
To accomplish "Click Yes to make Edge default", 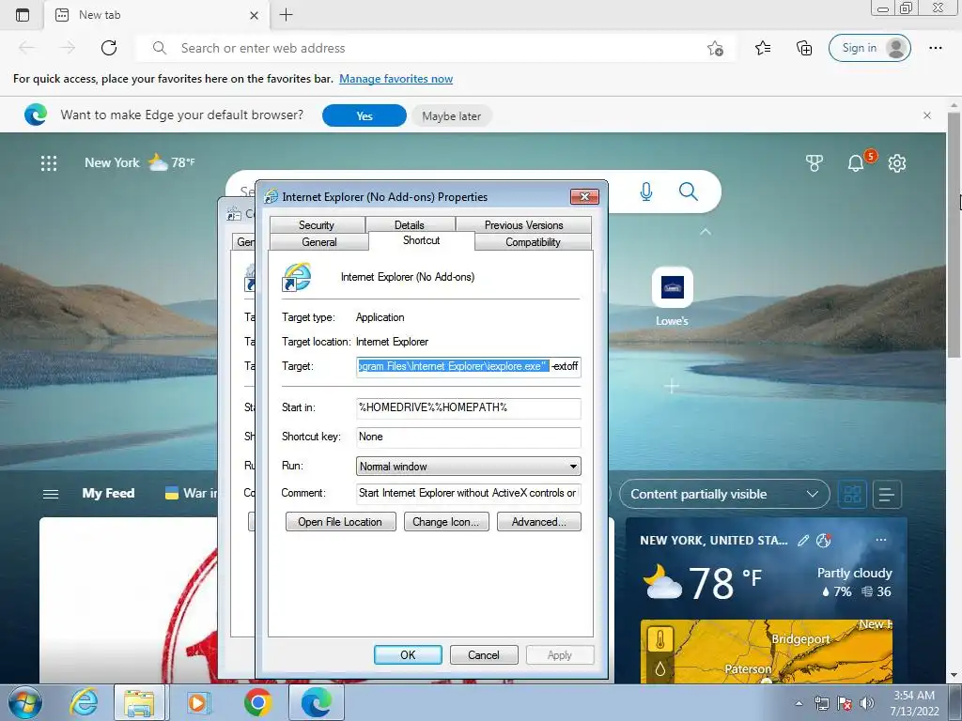I will tap(365, 115).
